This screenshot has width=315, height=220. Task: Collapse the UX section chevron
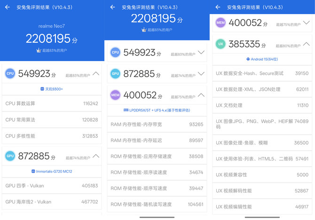pyautogui.click(x=307, y=44)
